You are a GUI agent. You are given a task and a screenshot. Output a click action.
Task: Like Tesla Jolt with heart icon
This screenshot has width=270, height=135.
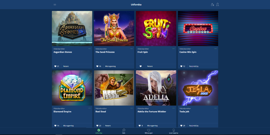(181, 126)
